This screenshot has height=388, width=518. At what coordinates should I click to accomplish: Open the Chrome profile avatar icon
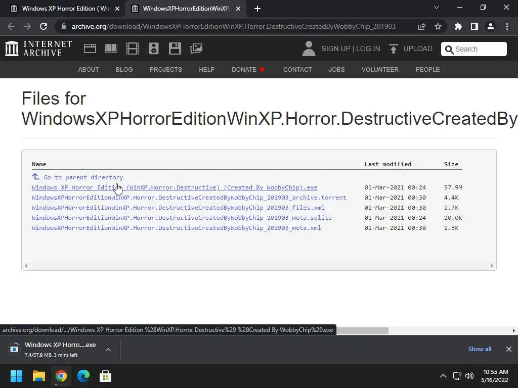491,26
